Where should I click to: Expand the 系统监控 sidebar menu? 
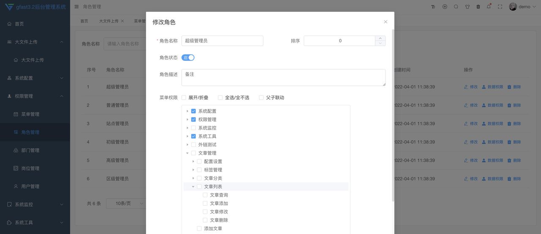(x=35, y=204)
